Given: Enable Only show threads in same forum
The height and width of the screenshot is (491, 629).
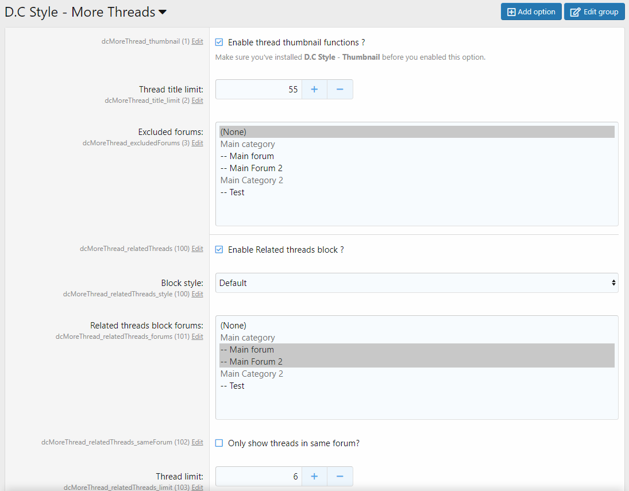Looking at the screenshot, I should [219, 443].
